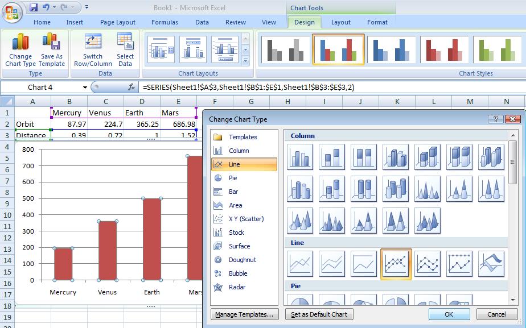The height and width of the screenshot is (328, 526).
Task: Click the Manage Templates button
Action: pyautogui.click(x=244, y=314)
